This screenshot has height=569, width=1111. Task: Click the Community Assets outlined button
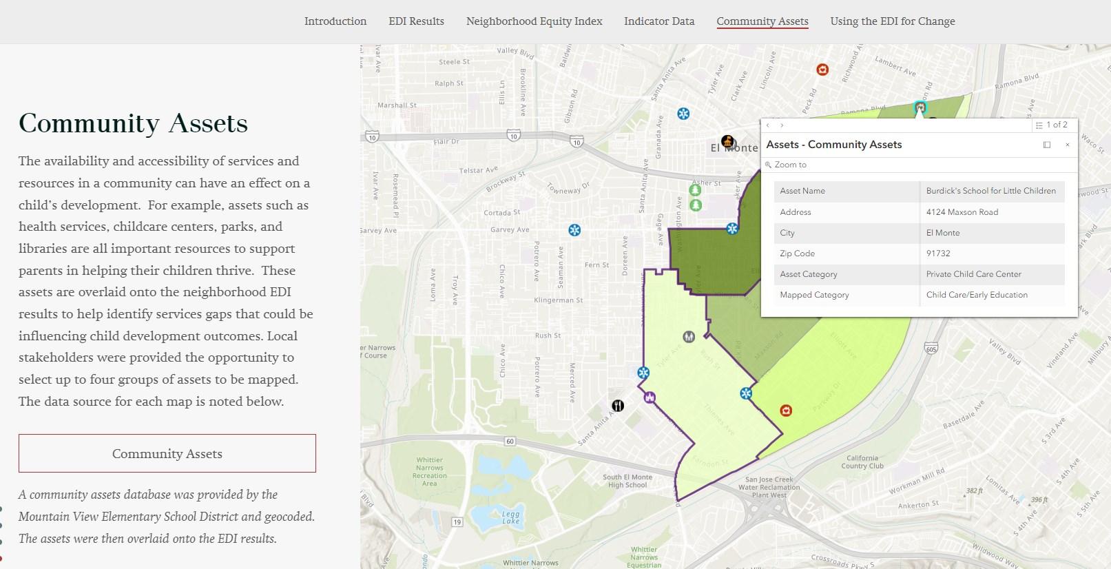point(167,453)
